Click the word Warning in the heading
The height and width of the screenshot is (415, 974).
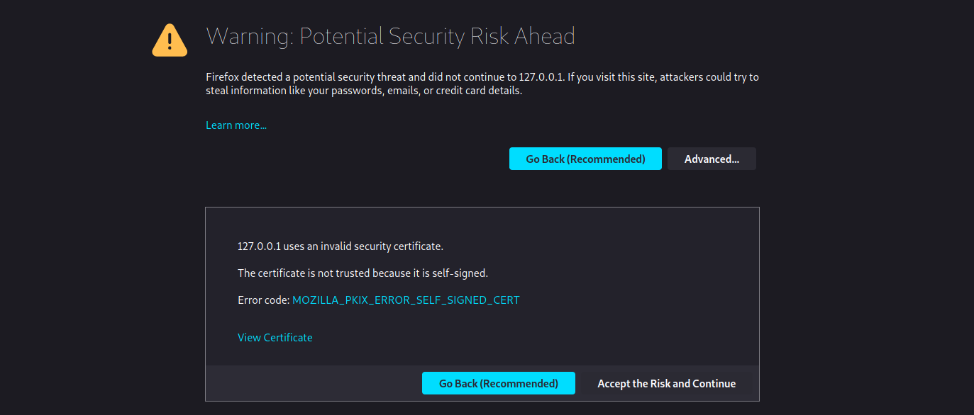pyautogui.click(x=249, y=36)
